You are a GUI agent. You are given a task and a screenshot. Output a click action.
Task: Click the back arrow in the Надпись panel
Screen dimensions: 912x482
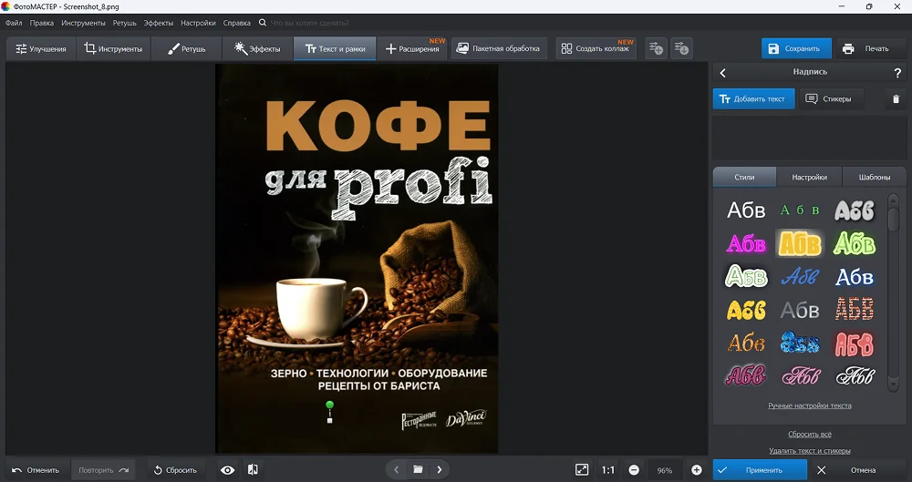tap(723, 73)
